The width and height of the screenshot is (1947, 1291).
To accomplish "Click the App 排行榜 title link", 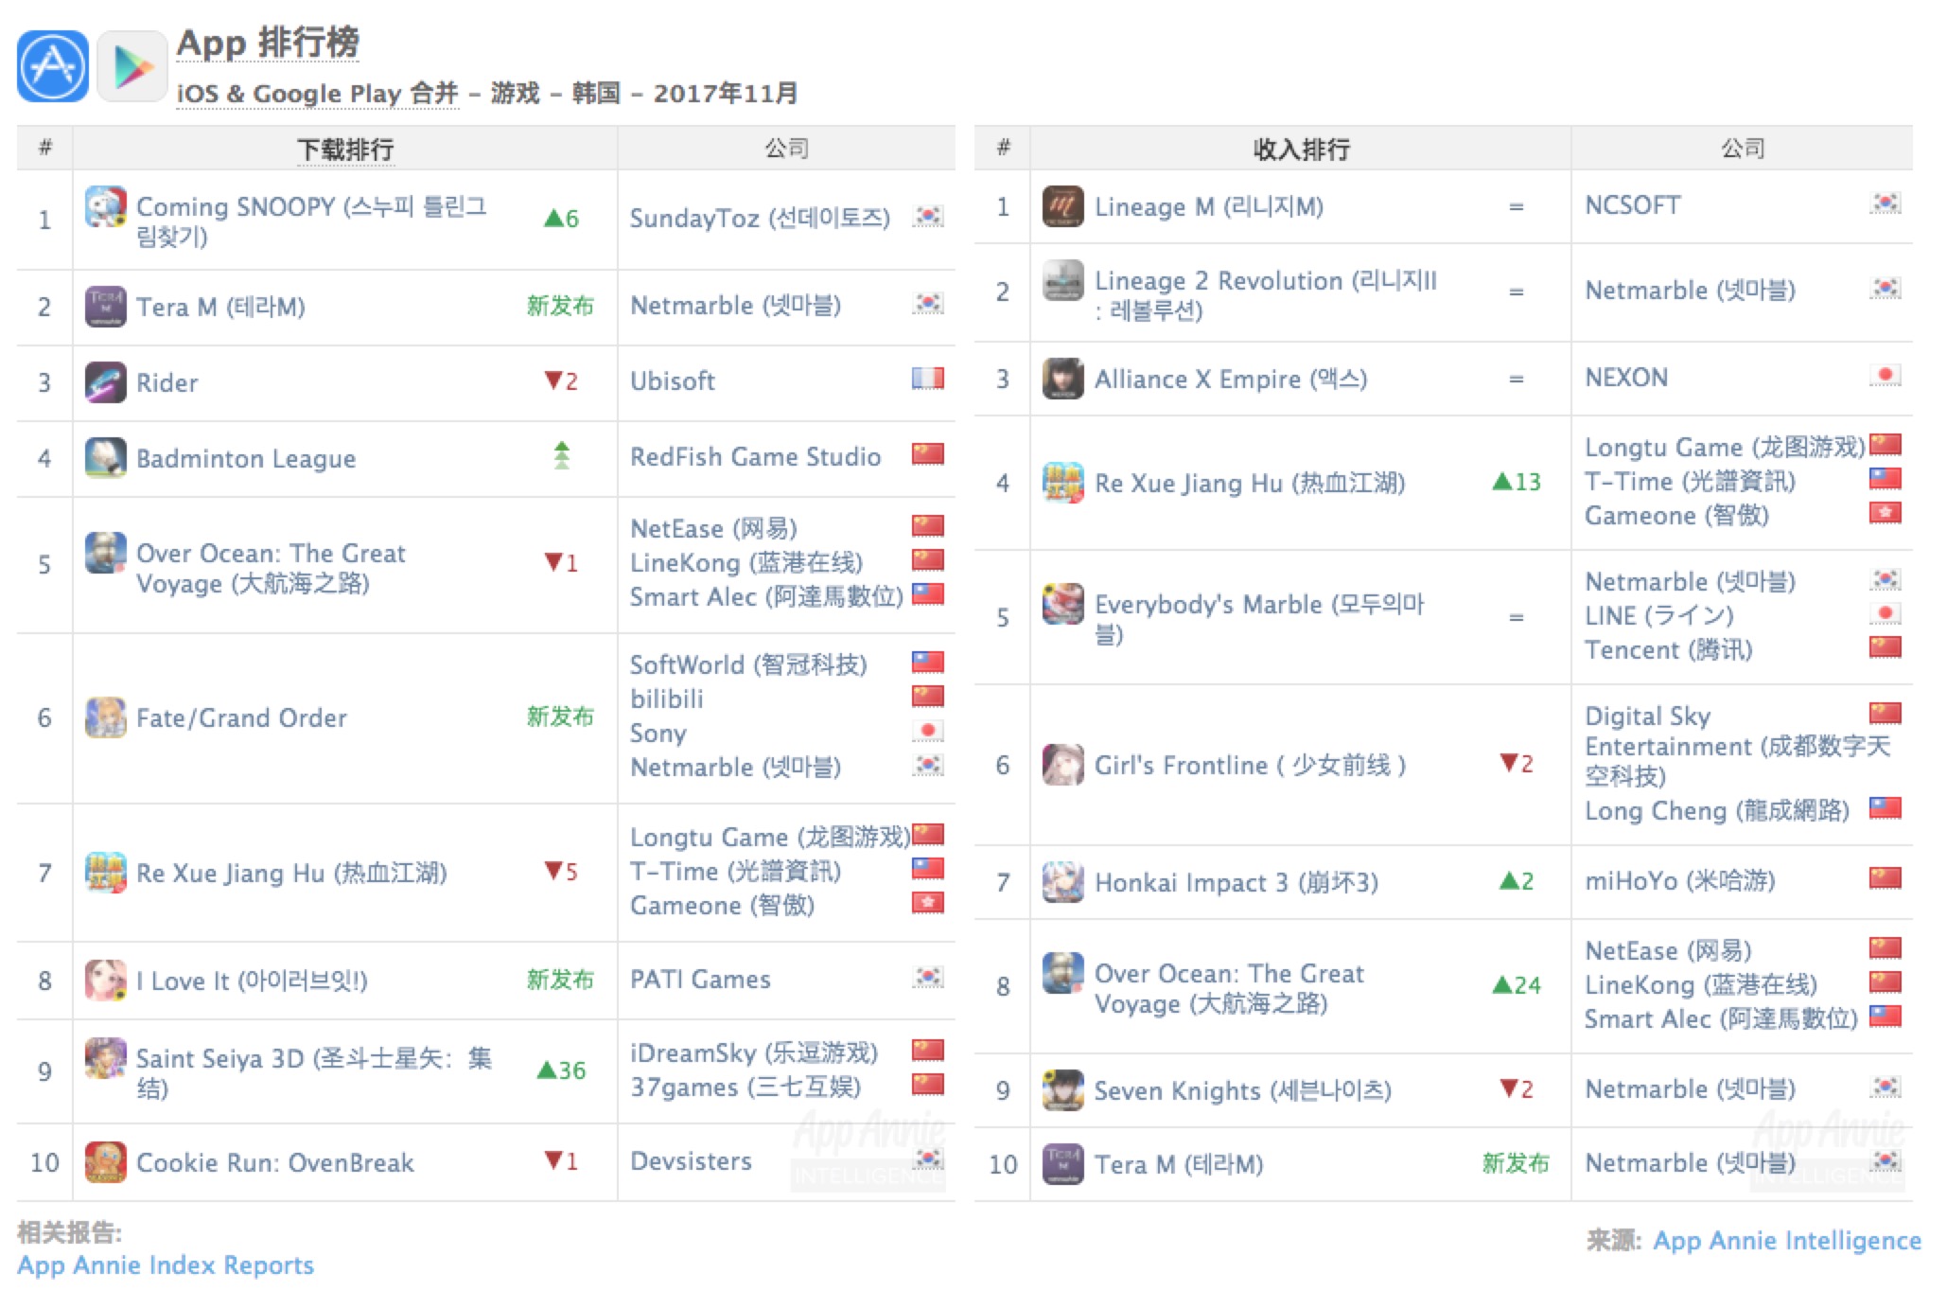I will 268,43.
